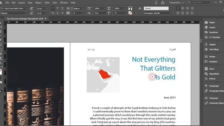The image size is (224, 126).
Task: Open the View menu
Action: point(55,2)
